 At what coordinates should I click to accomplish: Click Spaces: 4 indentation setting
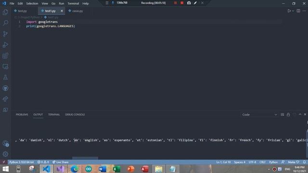click(x=240, y=162)
